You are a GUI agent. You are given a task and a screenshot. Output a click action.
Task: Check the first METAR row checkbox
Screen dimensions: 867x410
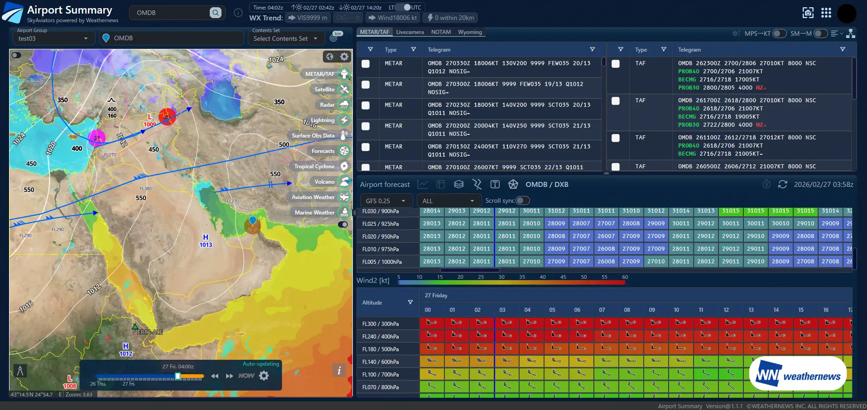click(x=366, y=64)
